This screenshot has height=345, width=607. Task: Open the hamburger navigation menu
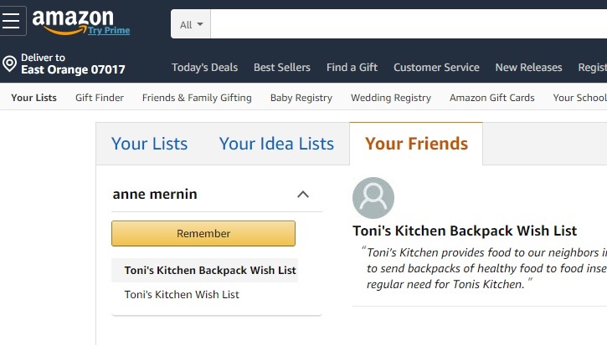12,21
